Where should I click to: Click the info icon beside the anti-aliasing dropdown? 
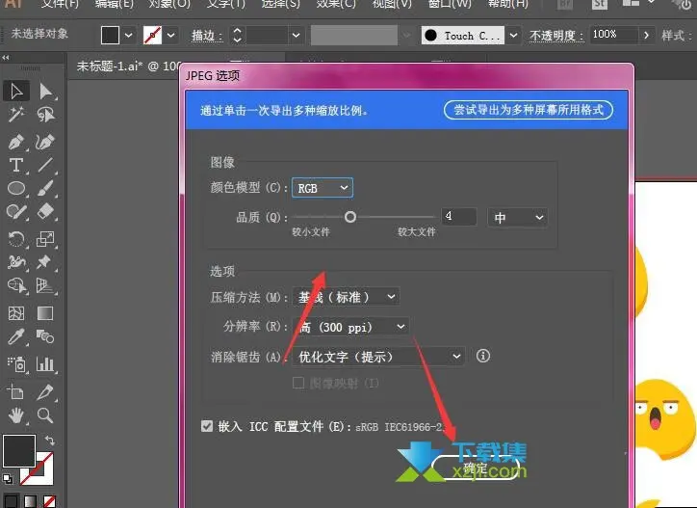click(483, 356)
